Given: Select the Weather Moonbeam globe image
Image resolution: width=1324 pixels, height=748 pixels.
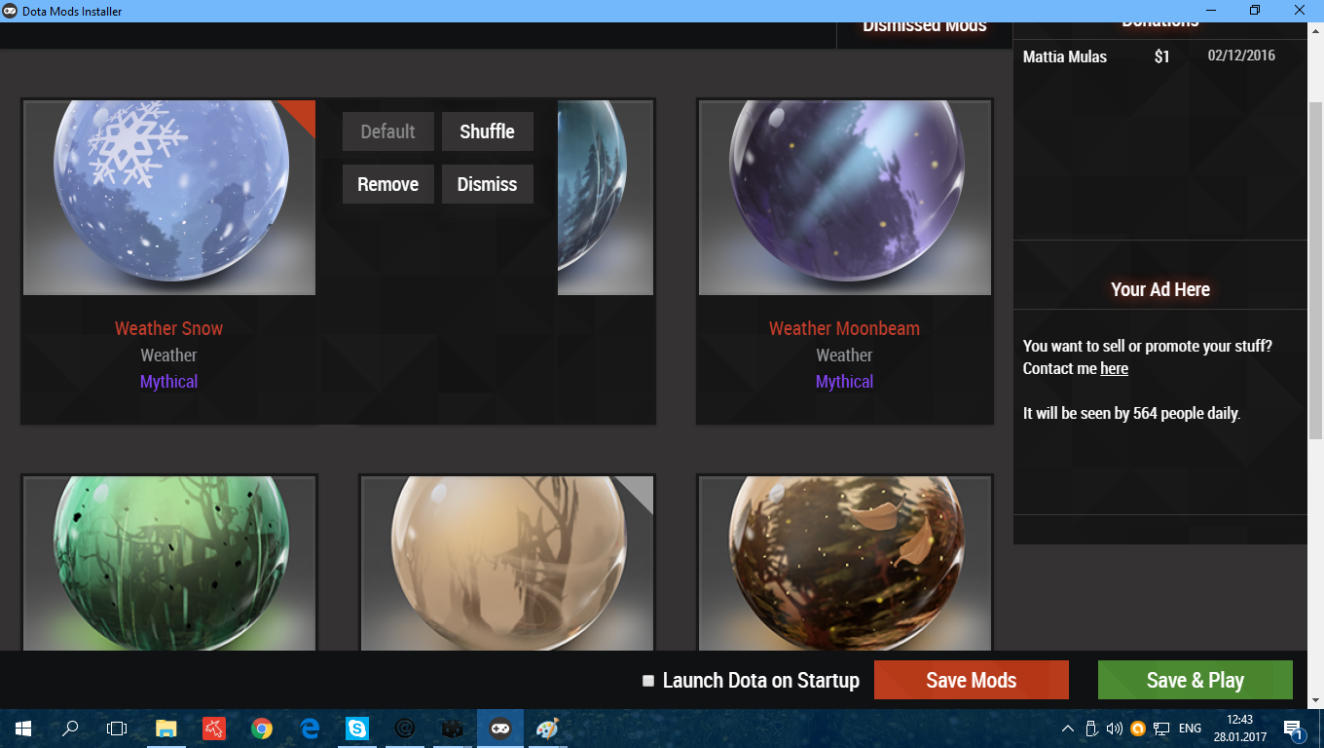Looking at the screenshot, I should 845,197.
